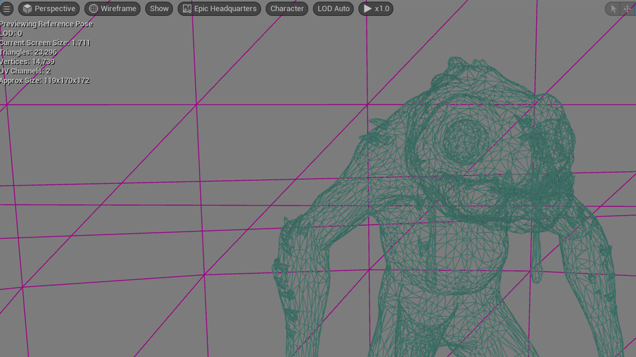Click the LOD: 0 overlay text
The width and height of the screenshot is (636, 357).
[11, 34]
